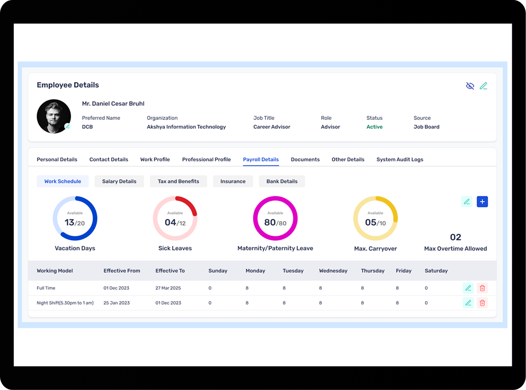The width and height of the screenshot is (526, 390).
Task: Click the Insurance sub-tab button
Action: click(233, 181)
